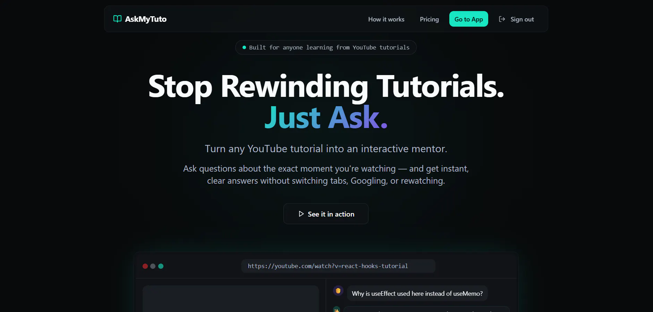653x312 pixels.
Task: Click the gray dot in the demo window
Action: pos(153,266)
